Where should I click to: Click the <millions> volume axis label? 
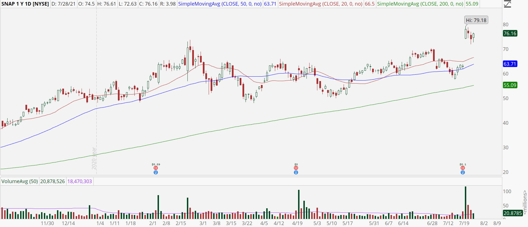click(525, 202)
